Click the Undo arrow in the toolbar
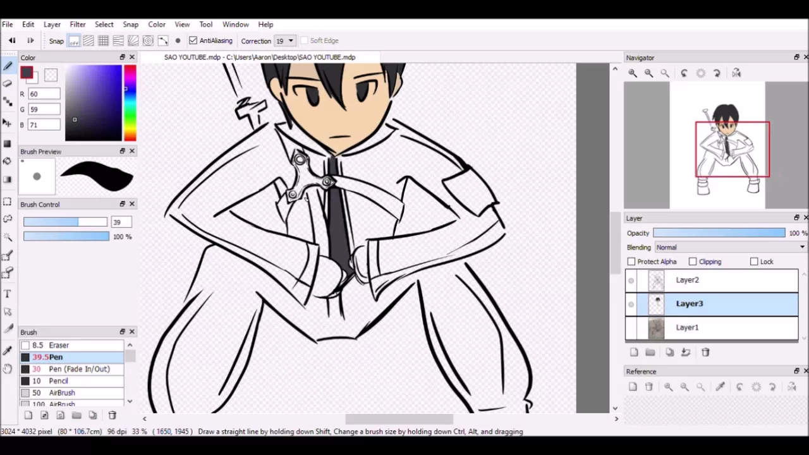The width and height of the screenshot is (809, 455). [x=12, y=40]
